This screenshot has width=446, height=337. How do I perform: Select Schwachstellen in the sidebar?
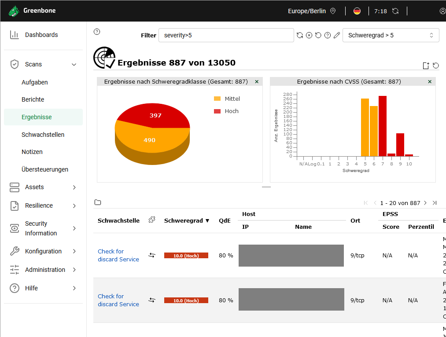[43, 135]
